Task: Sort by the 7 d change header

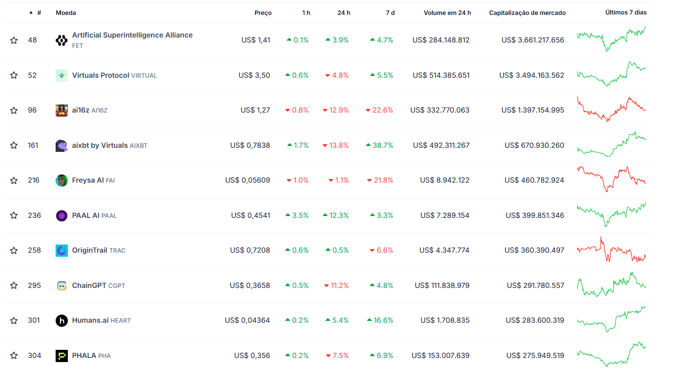Action: click(390, 13)
